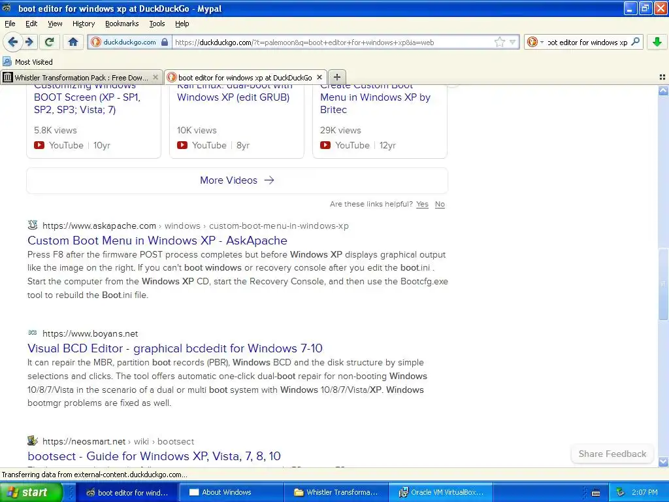Click YouTube icon on 5.8K views card
Viewport: 669px width, 502px height.
coord(39,145)
